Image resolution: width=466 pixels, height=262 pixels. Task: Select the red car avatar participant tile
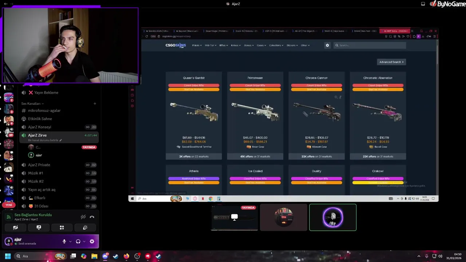click(x=284, y=217)
